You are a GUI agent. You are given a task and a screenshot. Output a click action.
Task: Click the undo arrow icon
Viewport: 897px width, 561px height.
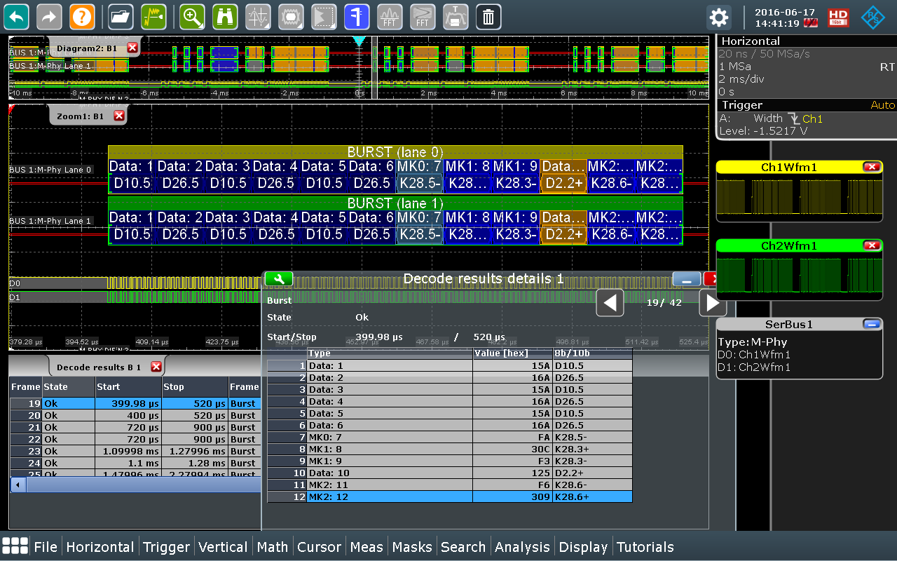coord(17,17)
